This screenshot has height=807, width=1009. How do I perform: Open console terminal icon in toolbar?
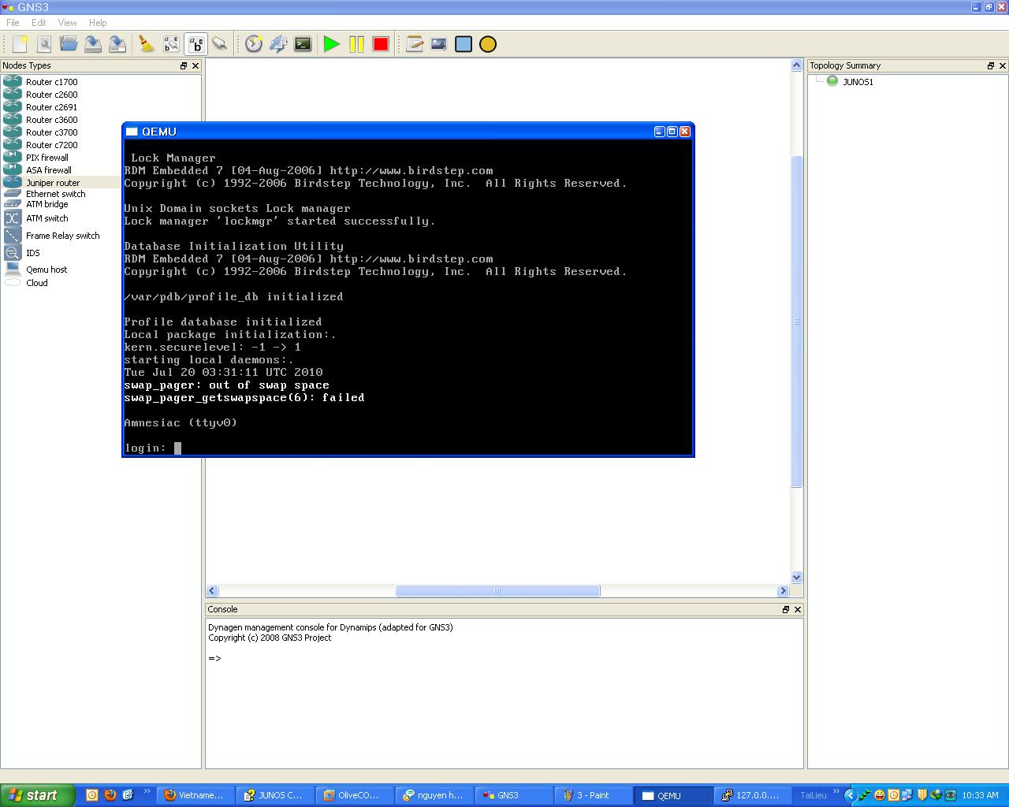point(303,44)
